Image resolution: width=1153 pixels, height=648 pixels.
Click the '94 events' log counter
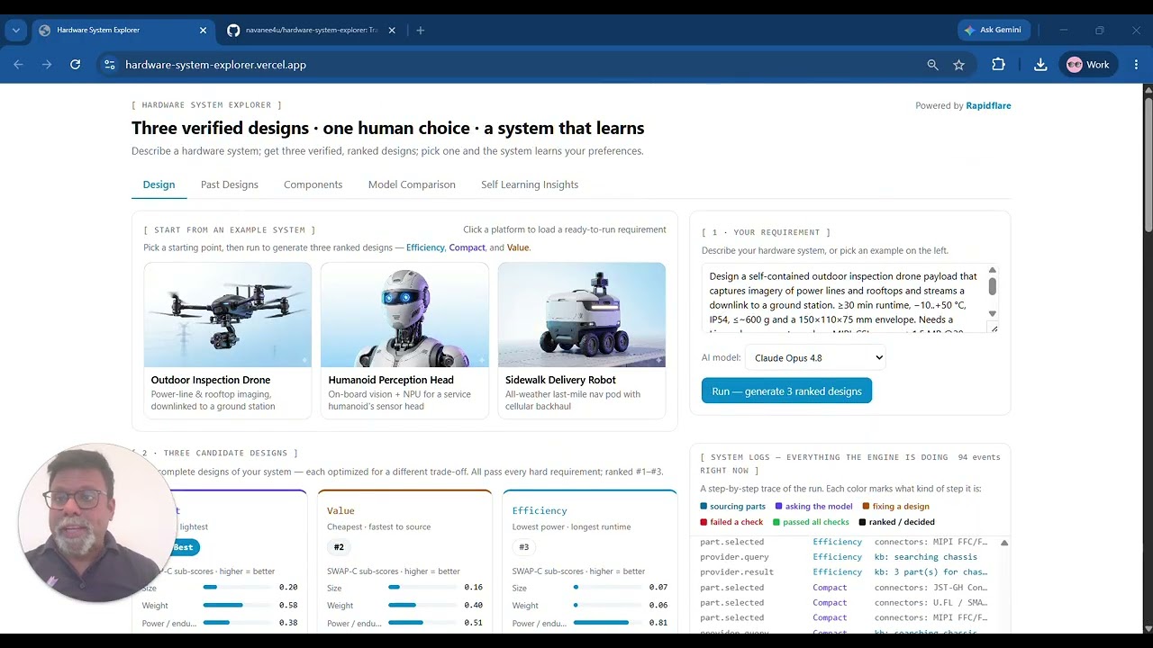[979, 457]
